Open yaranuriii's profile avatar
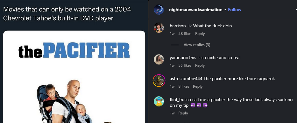Viewport: 297px width, 123px height. [x=159, y=59]
